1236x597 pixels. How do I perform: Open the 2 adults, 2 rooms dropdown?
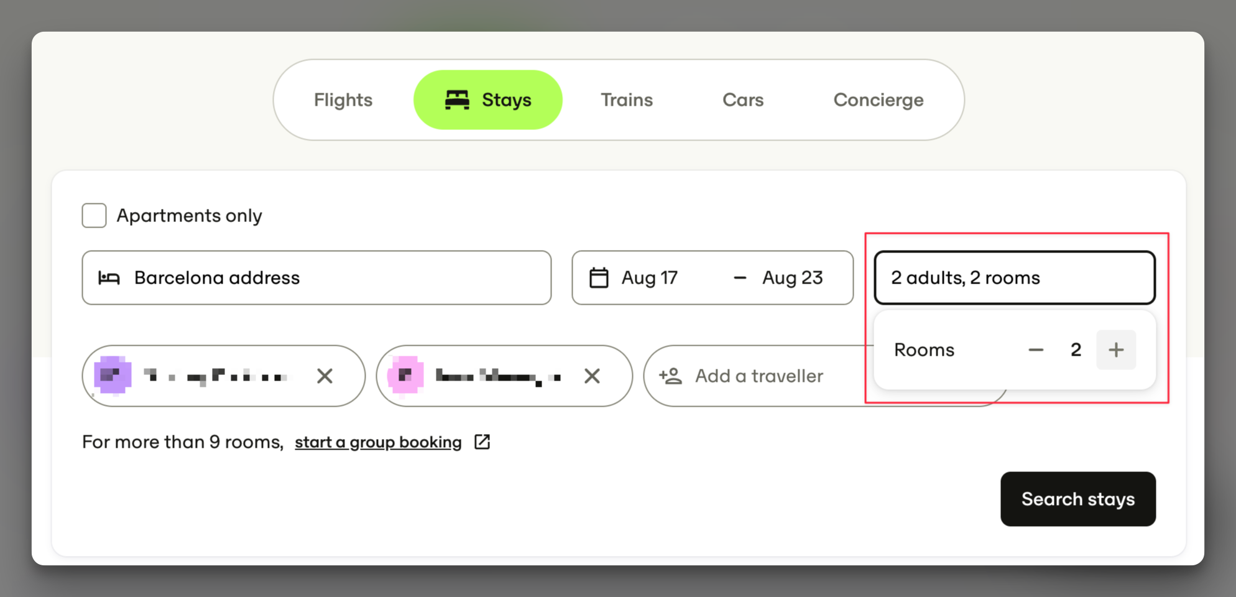1015,277
